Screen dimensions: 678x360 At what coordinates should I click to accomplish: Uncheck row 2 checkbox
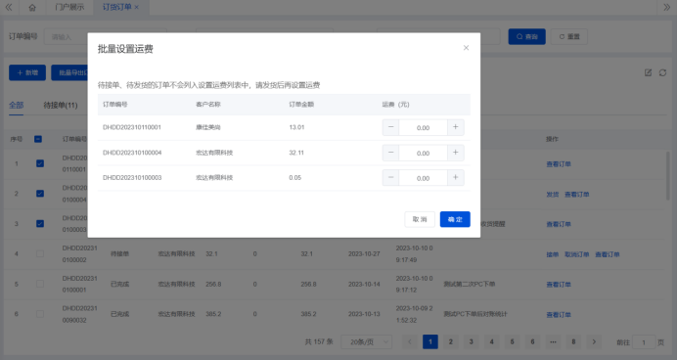point(40,194)
